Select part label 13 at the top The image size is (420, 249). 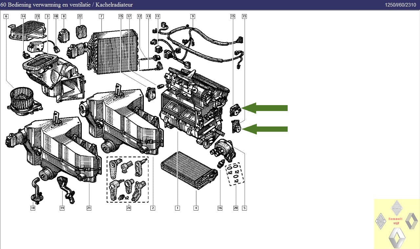coord(148,16)
